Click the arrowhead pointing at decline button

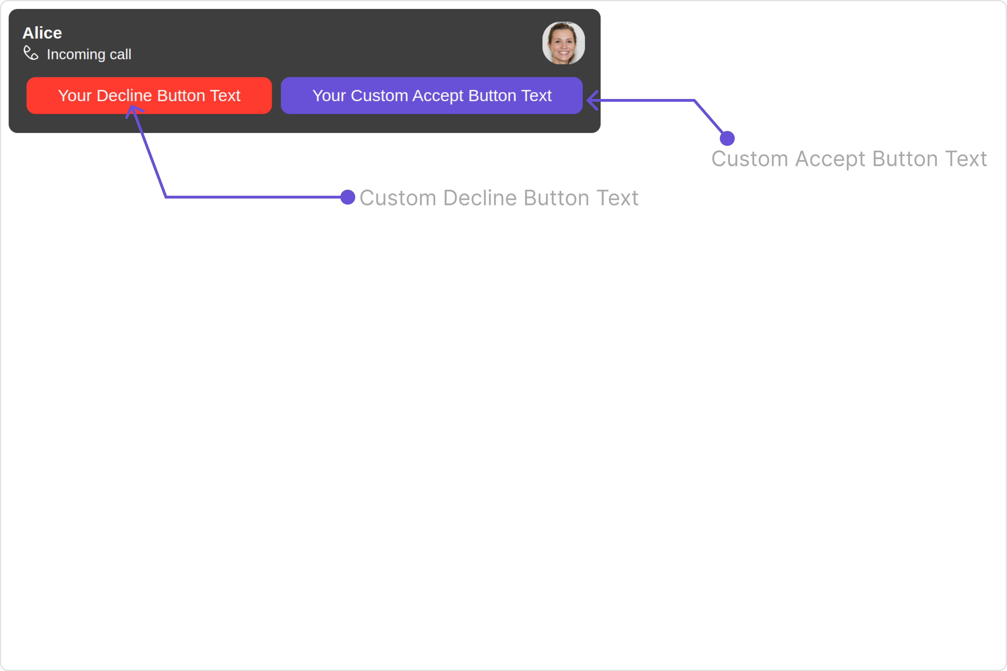click(x=135, y=111)
